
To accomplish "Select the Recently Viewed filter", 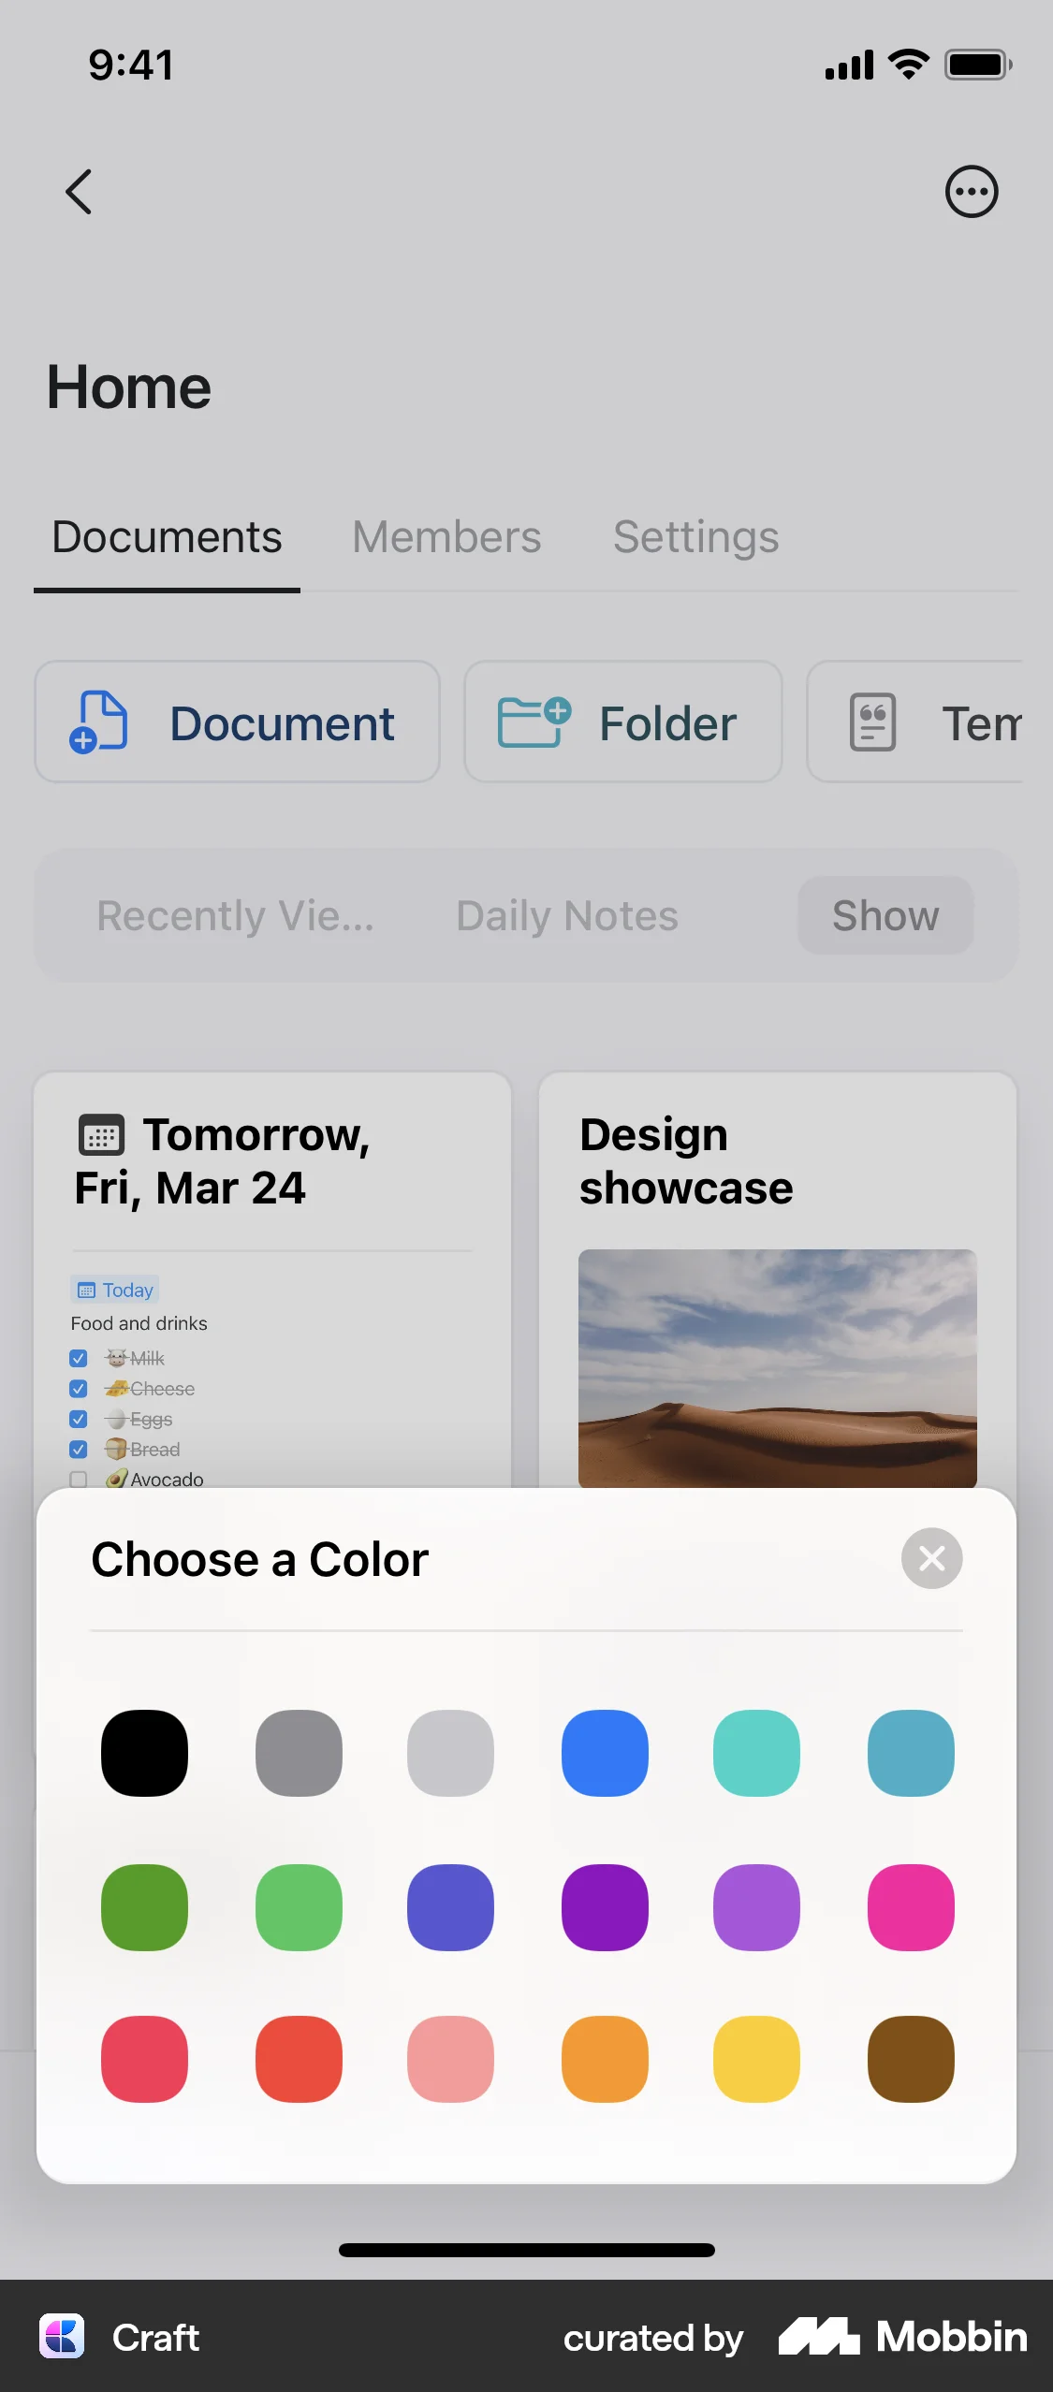I will tap(237, 915).
